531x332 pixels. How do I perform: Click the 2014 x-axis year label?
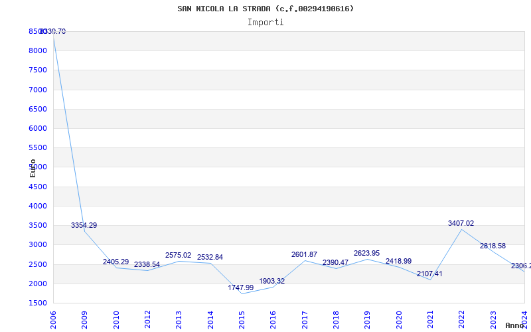coord(210,320)
